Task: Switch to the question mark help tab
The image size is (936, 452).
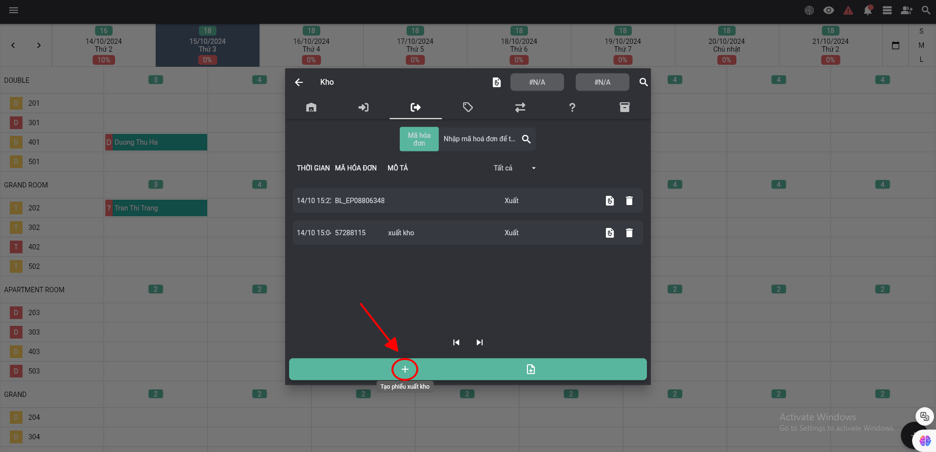Action: pos(572,107)
